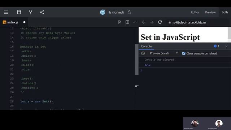This screenshot has height=130, width=231.
Task: Format code with Prettier icon
Action: coord(119,22)
